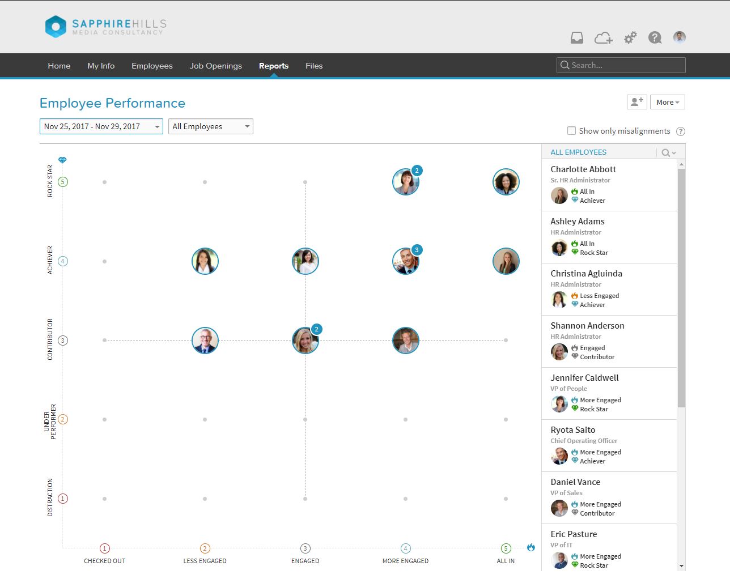The height and width of the screenshot is (583, 730).
Task: Open the date range dropdown
Action: 101,126
